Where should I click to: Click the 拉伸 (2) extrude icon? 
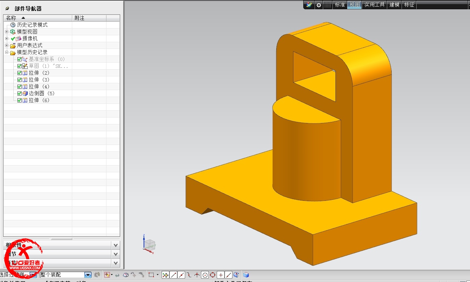click(x=25, y=73)
